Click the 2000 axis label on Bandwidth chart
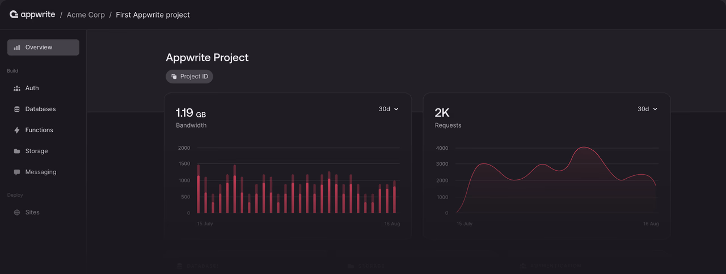This screenshot has width=726, height=274. (184, 148)
